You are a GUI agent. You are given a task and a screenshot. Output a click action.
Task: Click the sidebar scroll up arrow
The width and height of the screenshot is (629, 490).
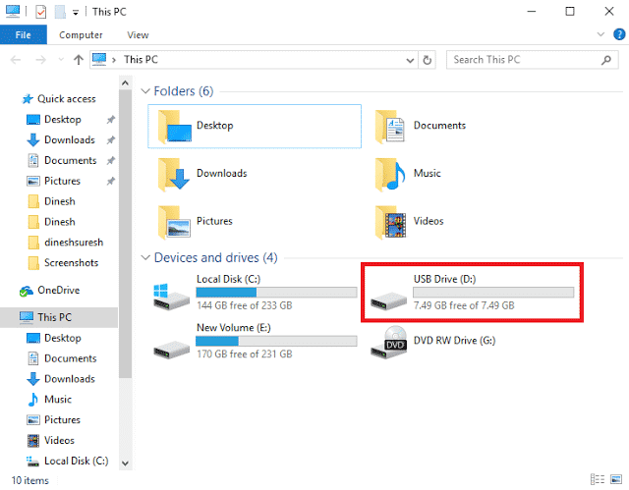tap(125, 82)
